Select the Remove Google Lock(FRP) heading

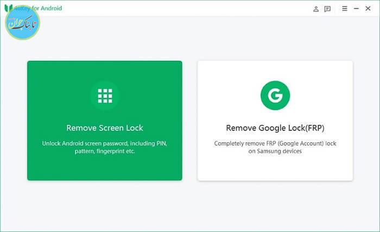point(275,128)
